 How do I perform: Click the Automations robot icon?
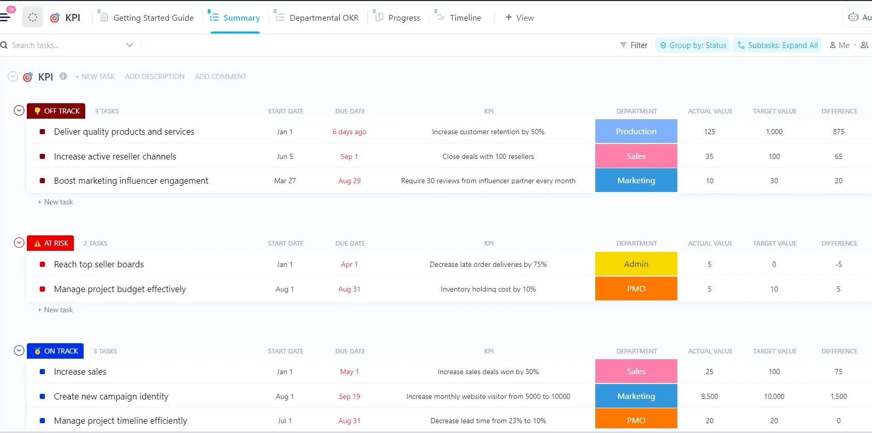853,17
